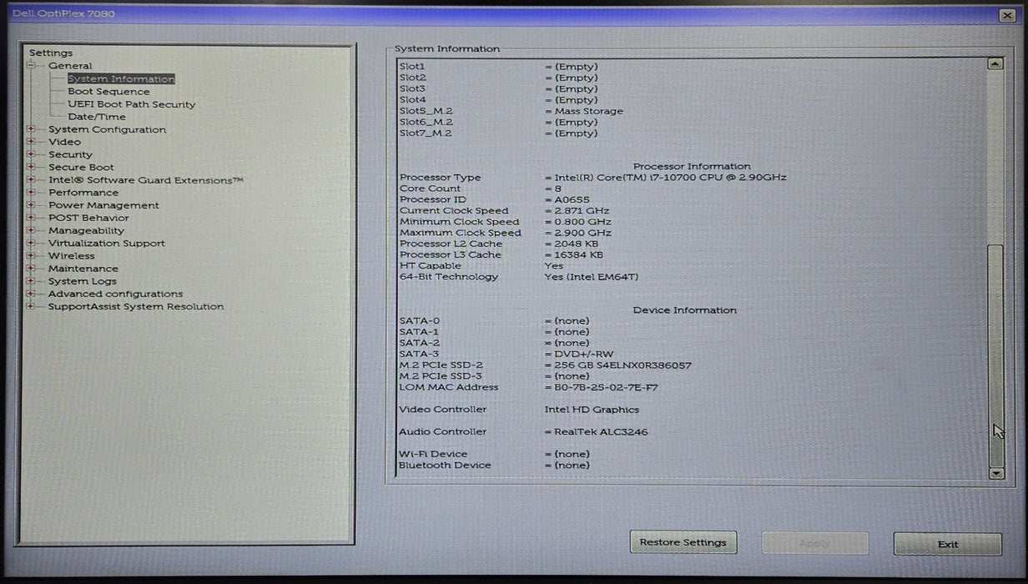Expand the Advanced configurations node

31,294
